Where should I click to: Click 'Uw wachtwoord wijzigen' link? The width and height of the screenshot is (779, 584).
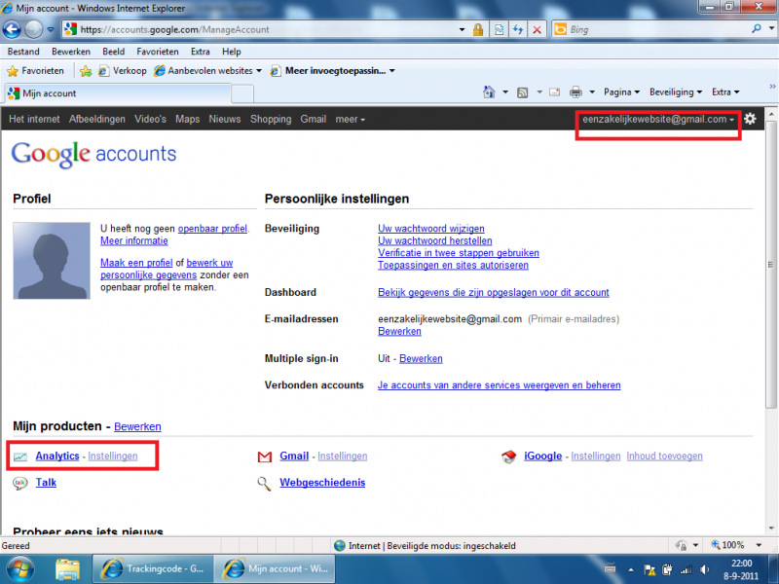click(x=430, y=229)
